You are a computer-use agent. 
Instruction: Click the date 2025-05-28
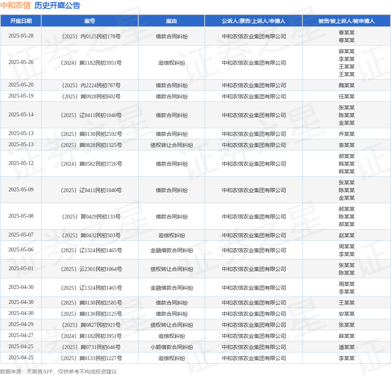[x=21, y=36]
